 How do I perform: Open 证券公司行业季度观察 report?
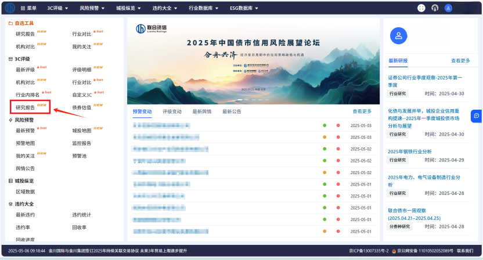pos(425,81)
